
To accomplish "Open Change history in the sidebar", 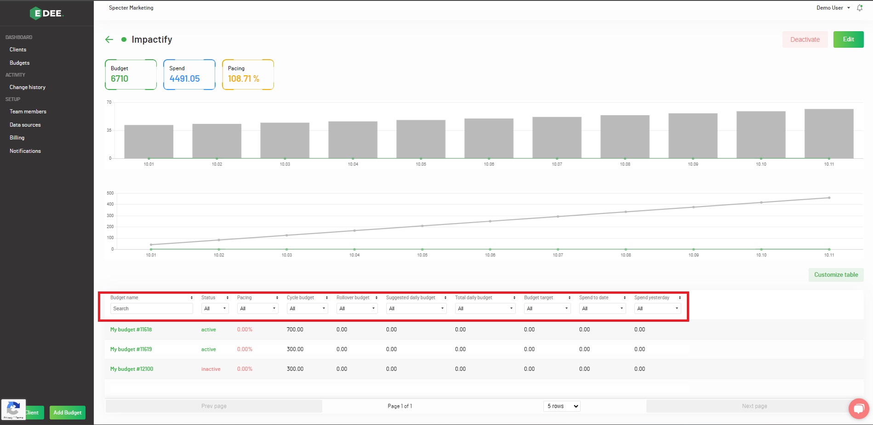I will coord(28,87).
